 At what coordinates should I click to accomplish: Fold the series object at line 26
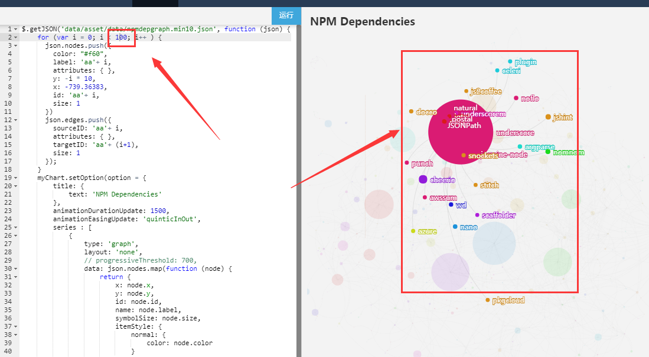(x=16, y=236)
